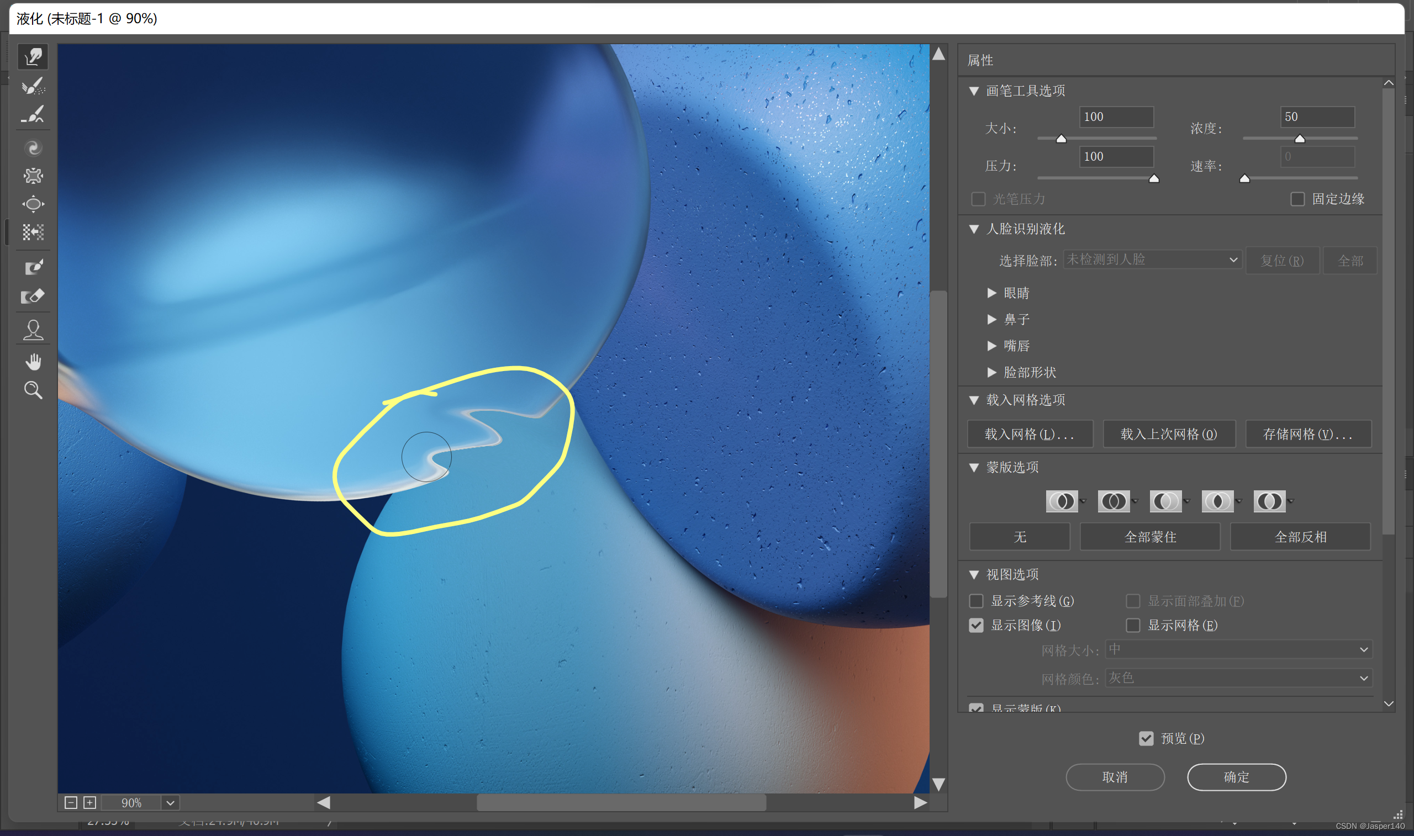
Task: Toggle 显示面部叠加(F) checkbox
Action: [x=1133, y=601]
